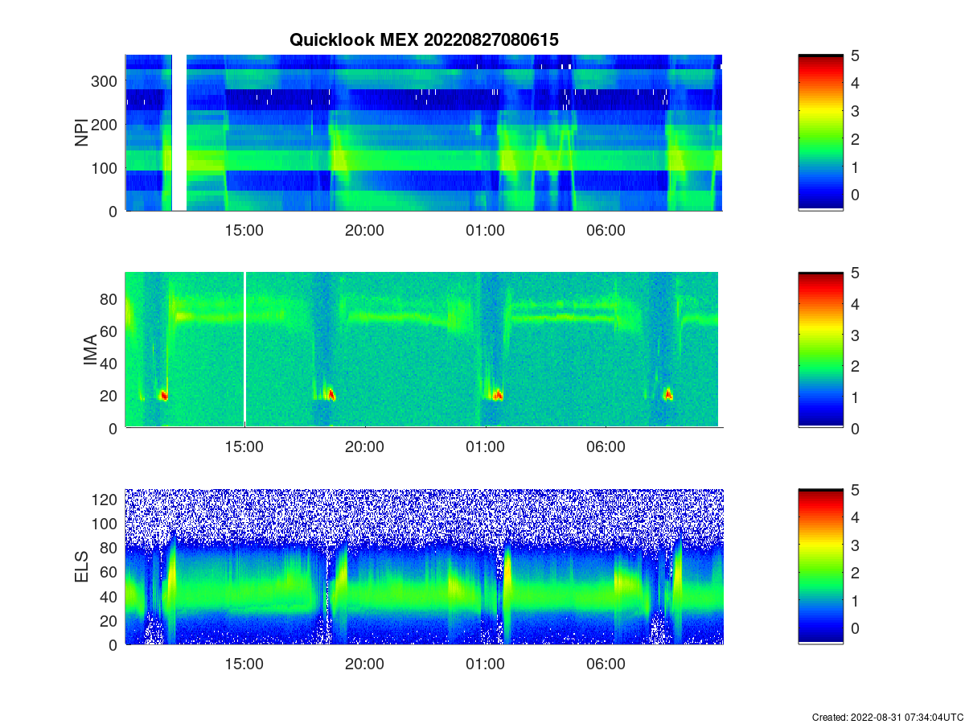Select the NPI spectrogram panel
Image resolution: width=965 pixels, height=724 pixels.
424,133
